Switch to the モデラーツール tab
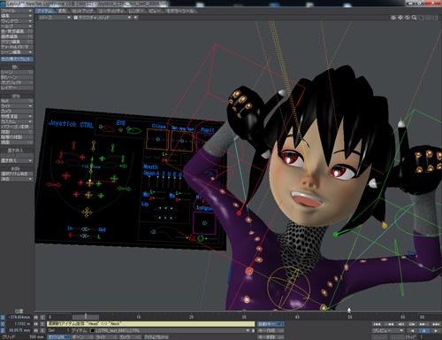Viewport: 442px width, 340px height. pos(180,11)
